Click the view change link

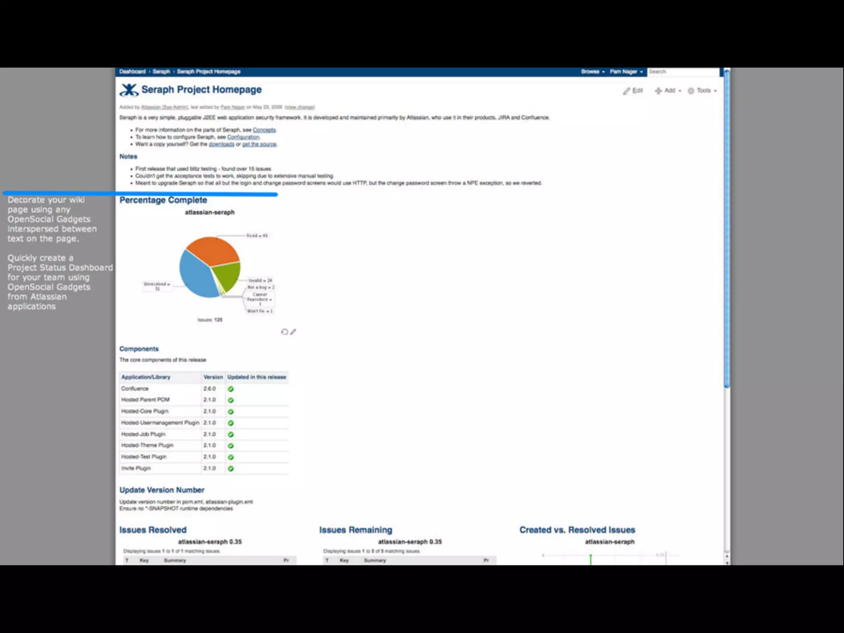tap(300, 107)
